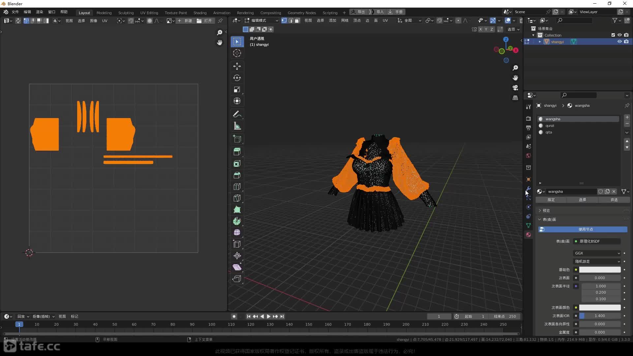
Task: Open the GGX distribution dropdown
Action: (597, 253)
